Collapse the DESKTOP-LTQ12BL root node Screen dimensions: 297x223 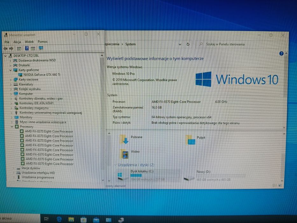(x=5, y=56)
